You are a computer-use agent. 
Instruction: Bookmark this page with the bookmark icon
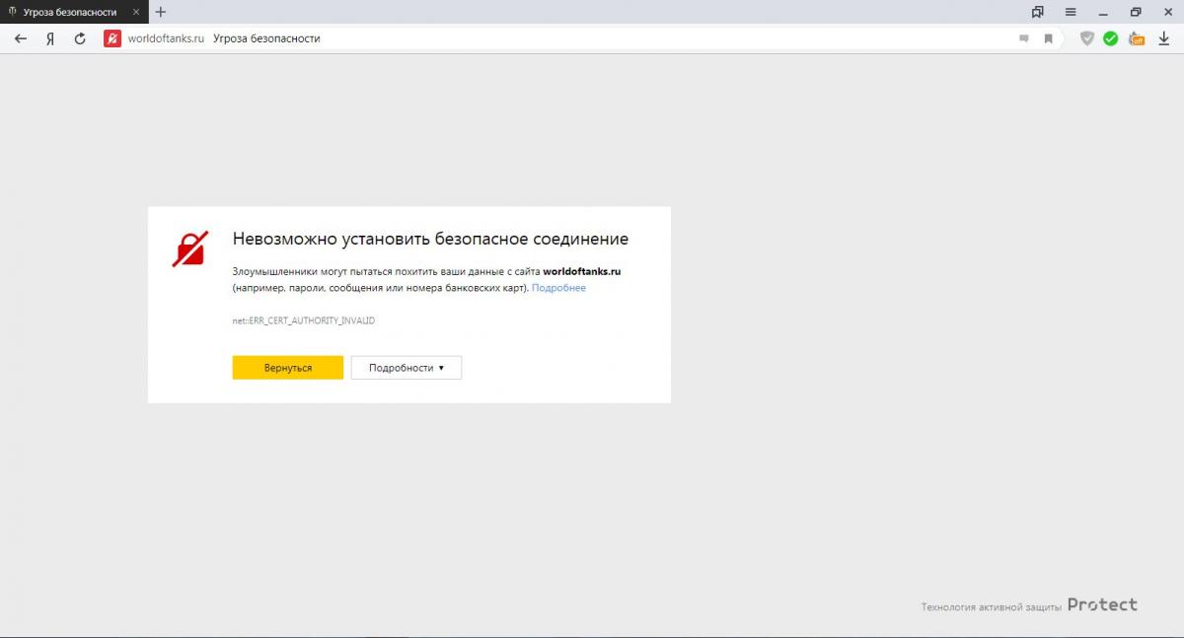pyautogui.click(x=1048, y=38)
